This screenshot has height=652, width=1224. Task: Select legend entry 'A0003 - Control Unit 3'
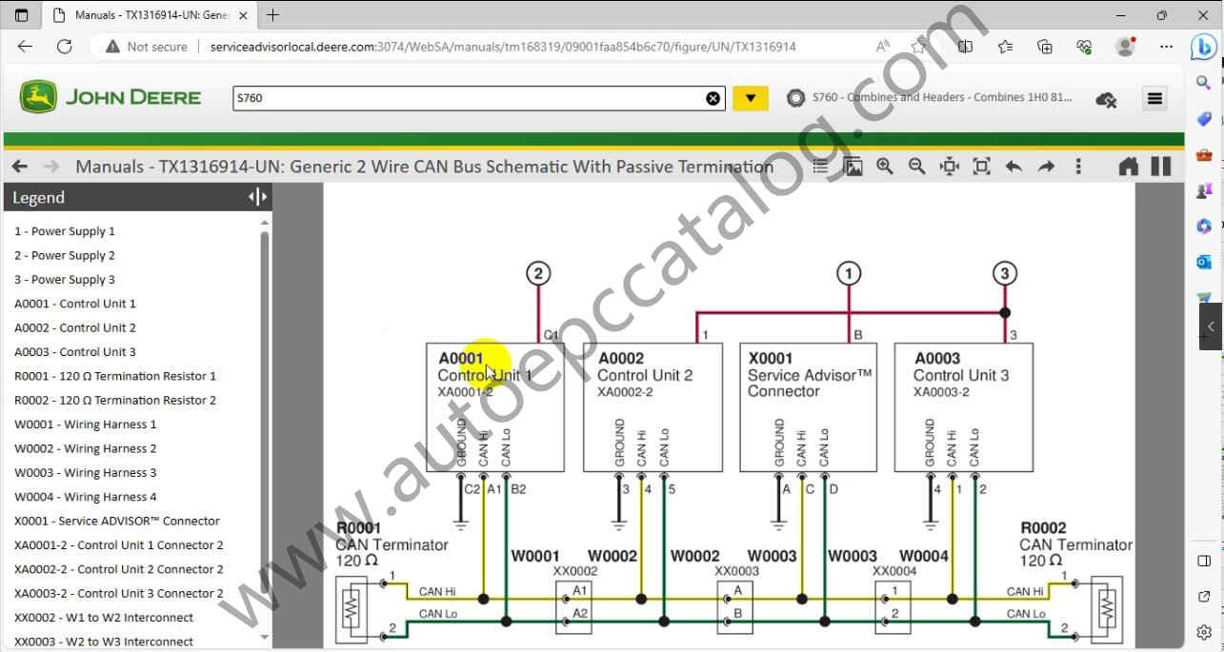pos(75,352)
